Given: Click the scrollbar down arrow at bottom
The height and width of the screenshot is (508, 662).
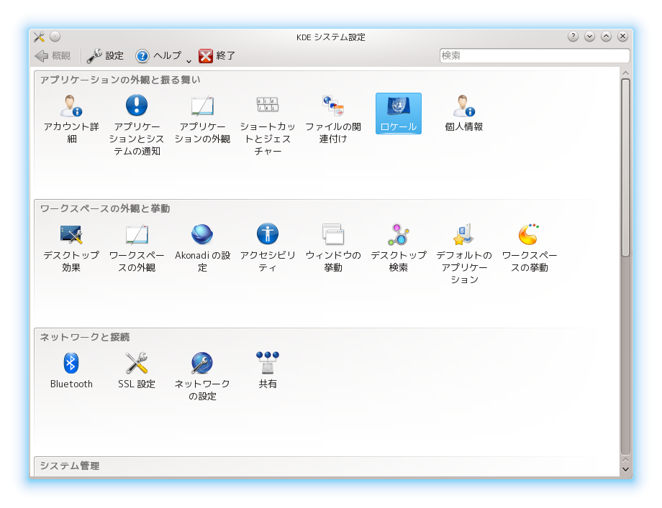Looking at the screenshot, I should point(625,469).
